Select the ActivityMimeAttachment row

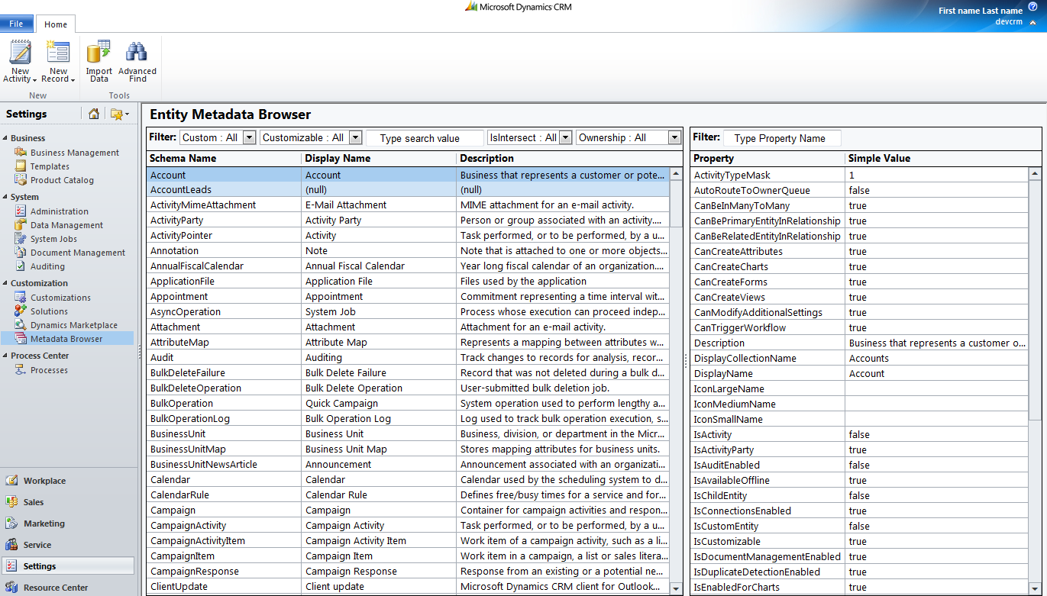tap(408, 205)
